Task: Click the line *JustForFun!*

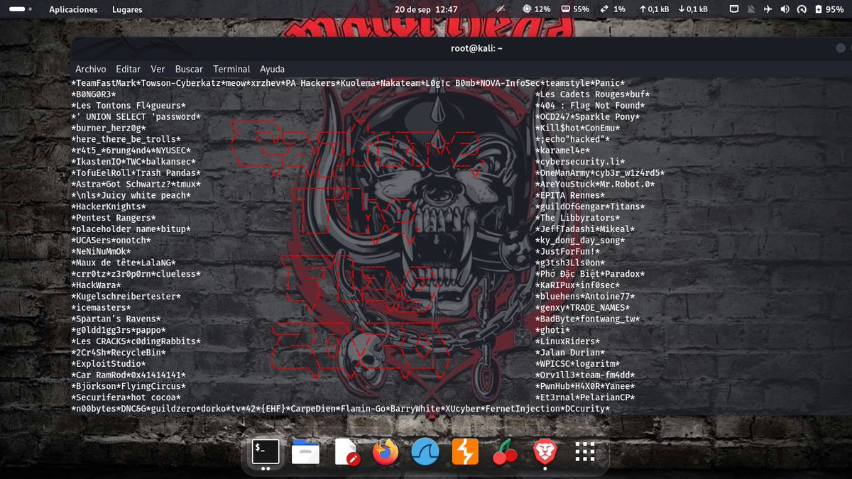Action: coord(568,251)
